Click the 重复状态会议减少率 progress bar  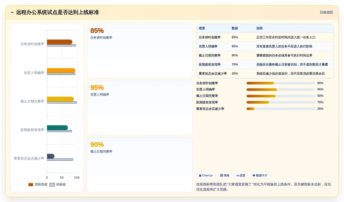click(281, 109)
